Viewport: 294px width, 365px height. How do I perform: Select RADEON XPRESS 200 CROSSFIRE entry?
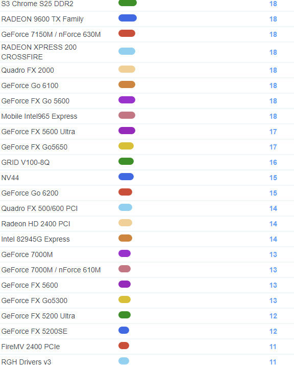coord(39,52)
